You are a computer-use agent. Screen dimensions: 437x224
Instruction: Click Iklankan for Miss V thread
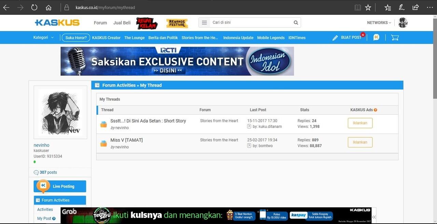click(x=360, y=142)
